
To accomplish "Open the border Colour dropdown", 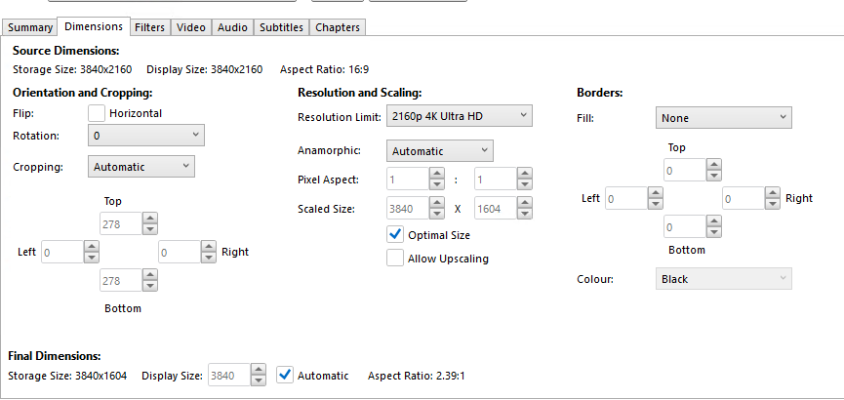I will [723, 279].
